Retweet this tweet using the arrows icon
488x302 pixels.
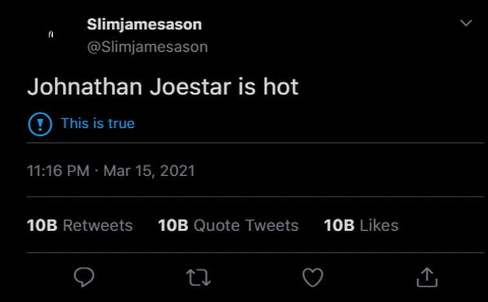click(198, 277)
